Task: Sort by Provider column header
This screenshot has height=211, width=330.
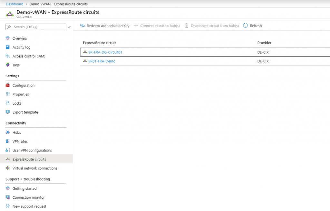Action: coord(264,43)
